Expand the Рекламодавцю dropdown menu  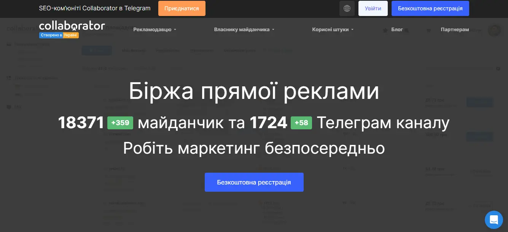155,30
